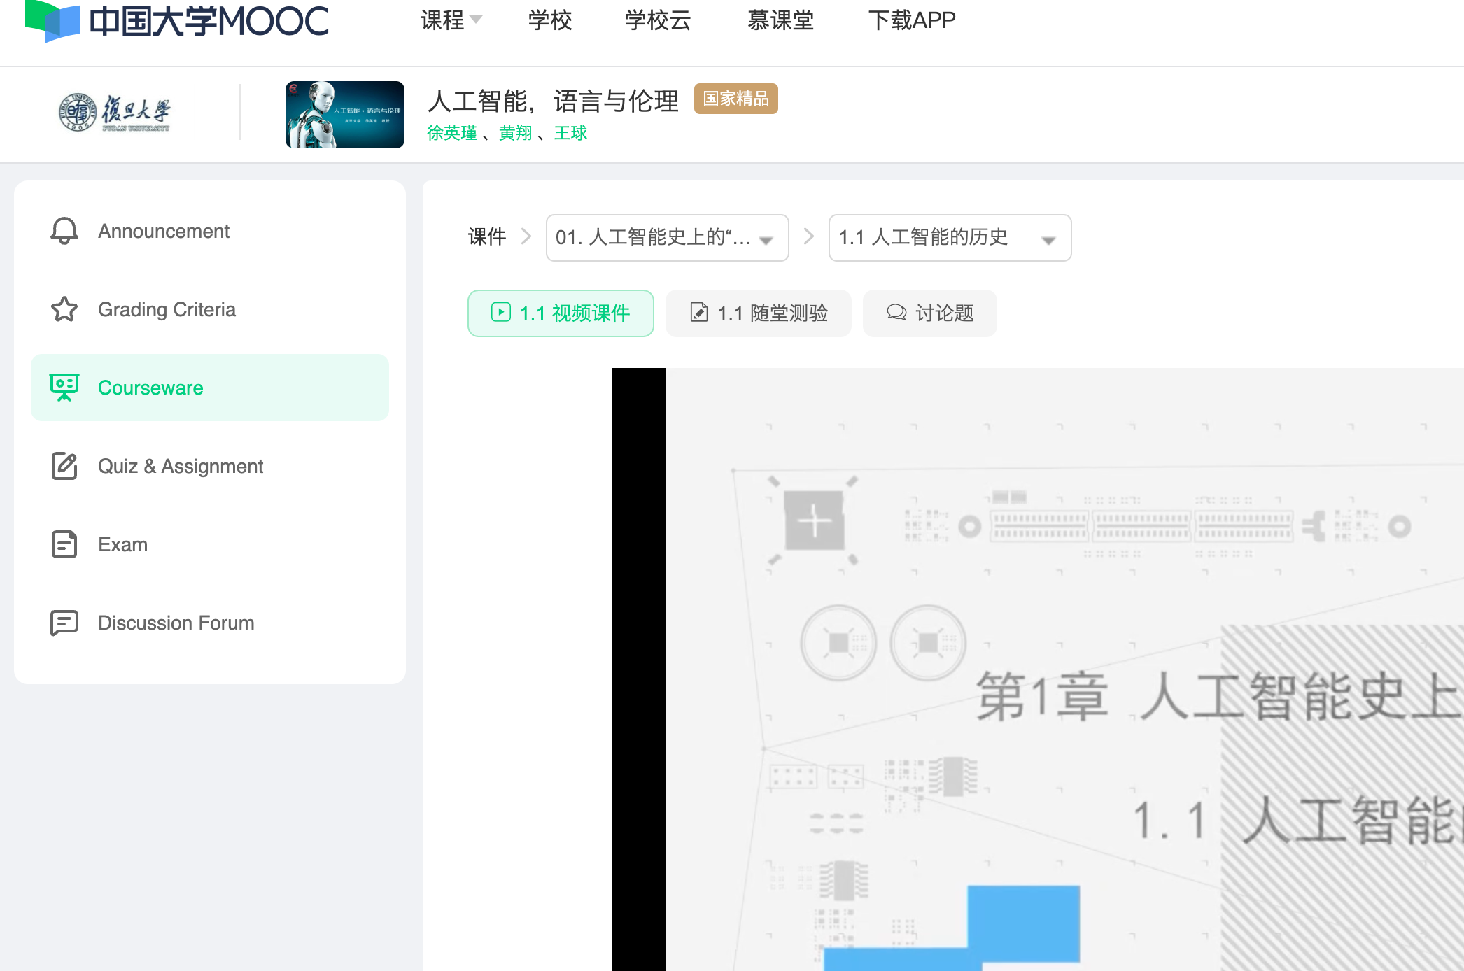Viewport: 1464px width, 971px height.
Task: Click the 中国大学MOOC logo
Action: click(176, 21)
